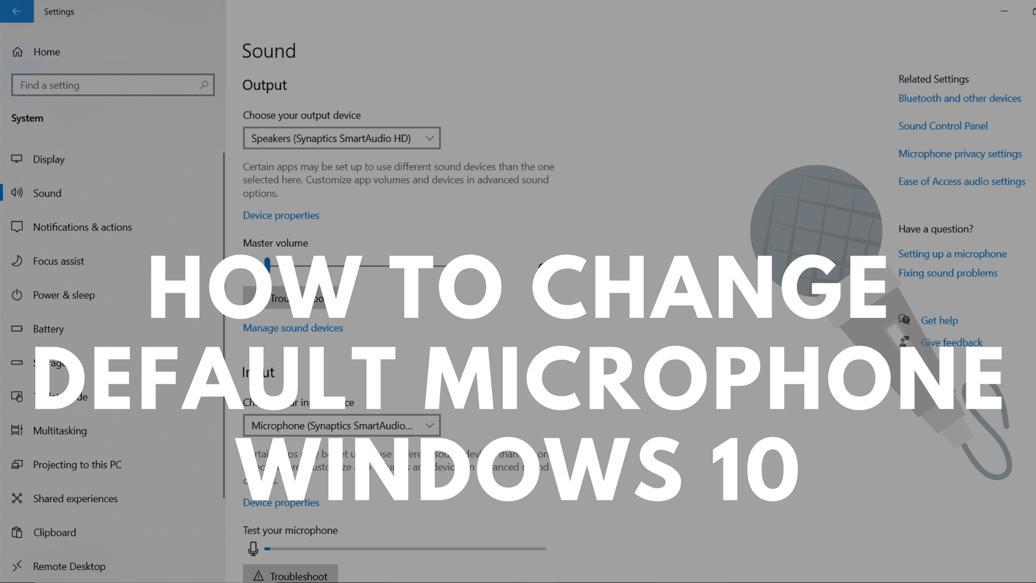Click the Sound settings icon in sidebar
Image resolution: width=1036 pixels, height=583 pixels.
tap(17, 192)
